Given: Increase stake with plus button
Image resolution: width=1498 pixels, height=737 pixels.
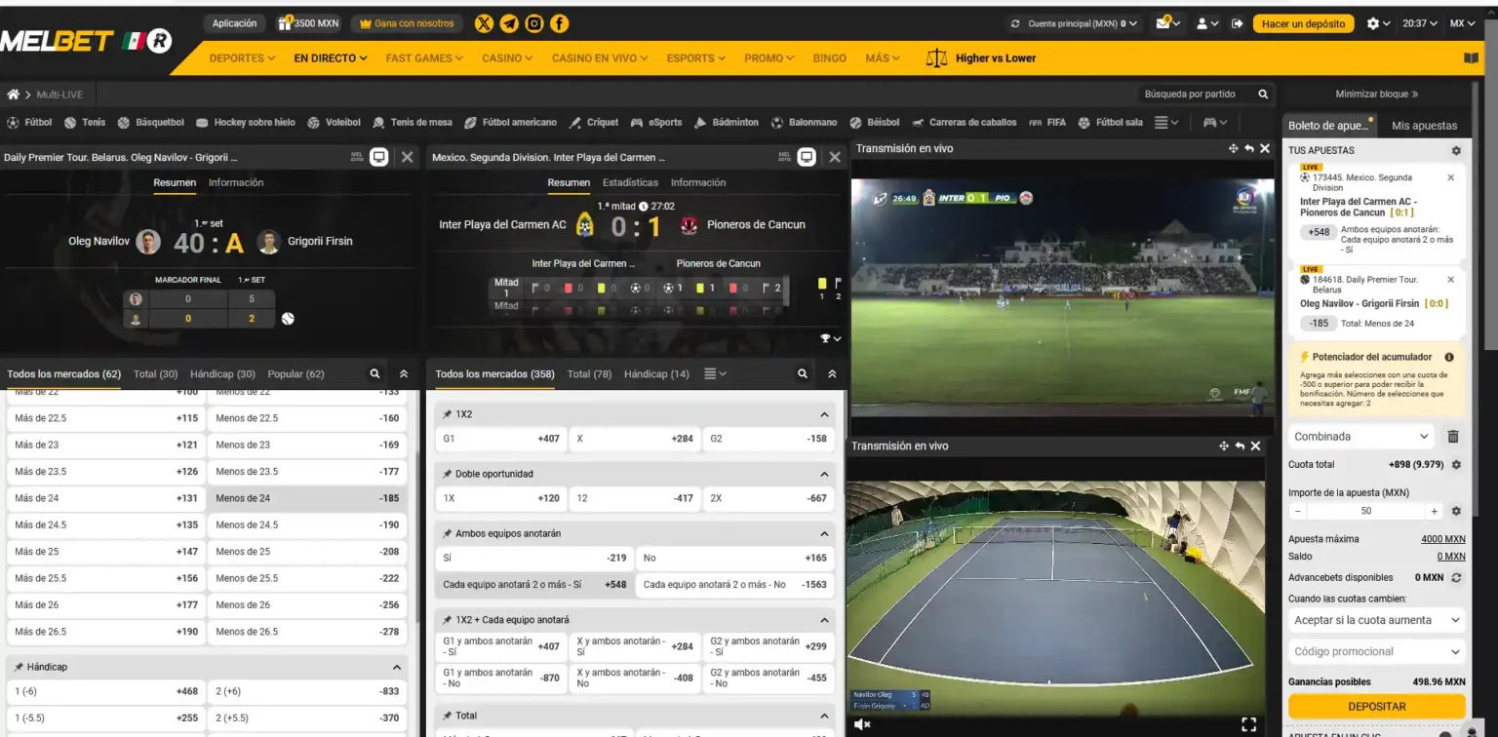Looking at the screenshot, I should [1434, 511].
